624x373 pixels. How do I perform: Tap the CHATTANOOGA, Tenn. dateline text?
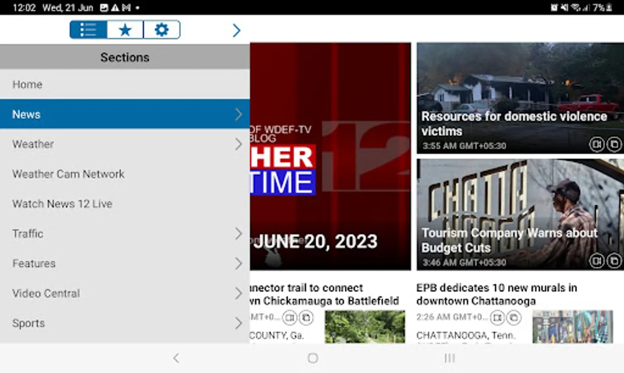tap(466, 335)
